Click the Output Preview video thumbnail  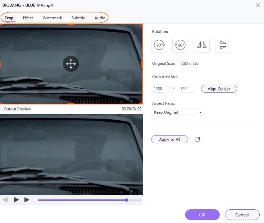(x=71, y=154)
